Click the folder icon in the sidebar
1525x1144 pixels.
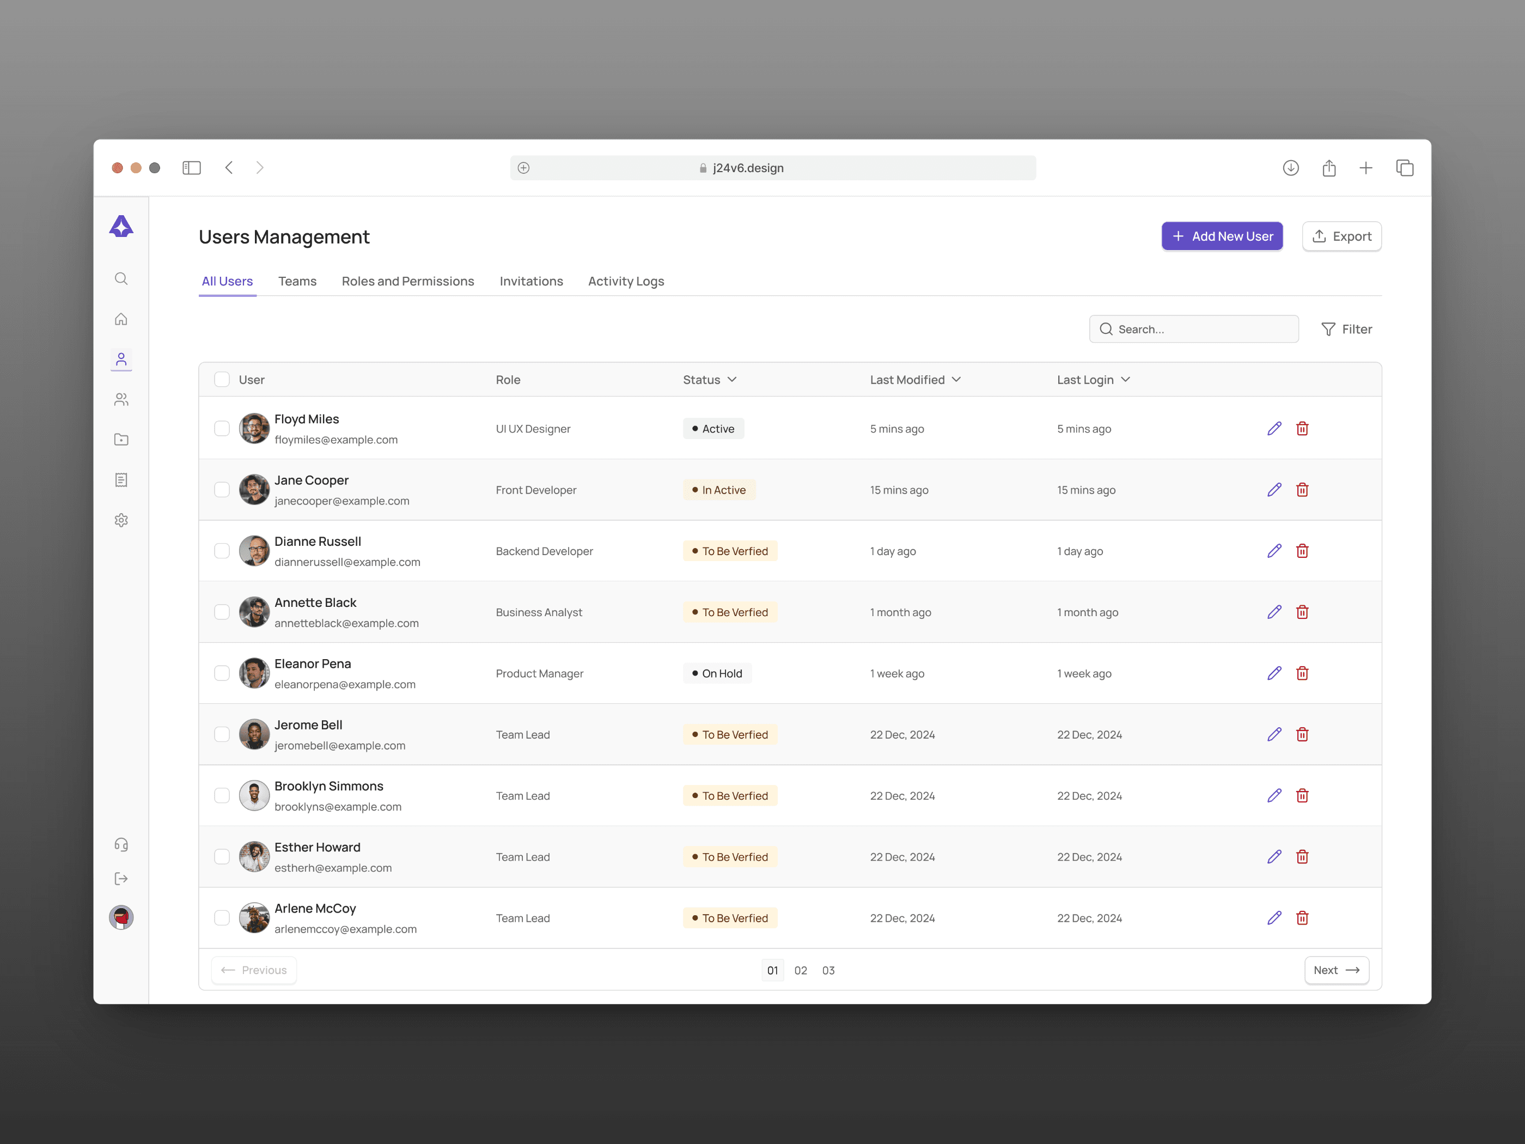(121, 439)
